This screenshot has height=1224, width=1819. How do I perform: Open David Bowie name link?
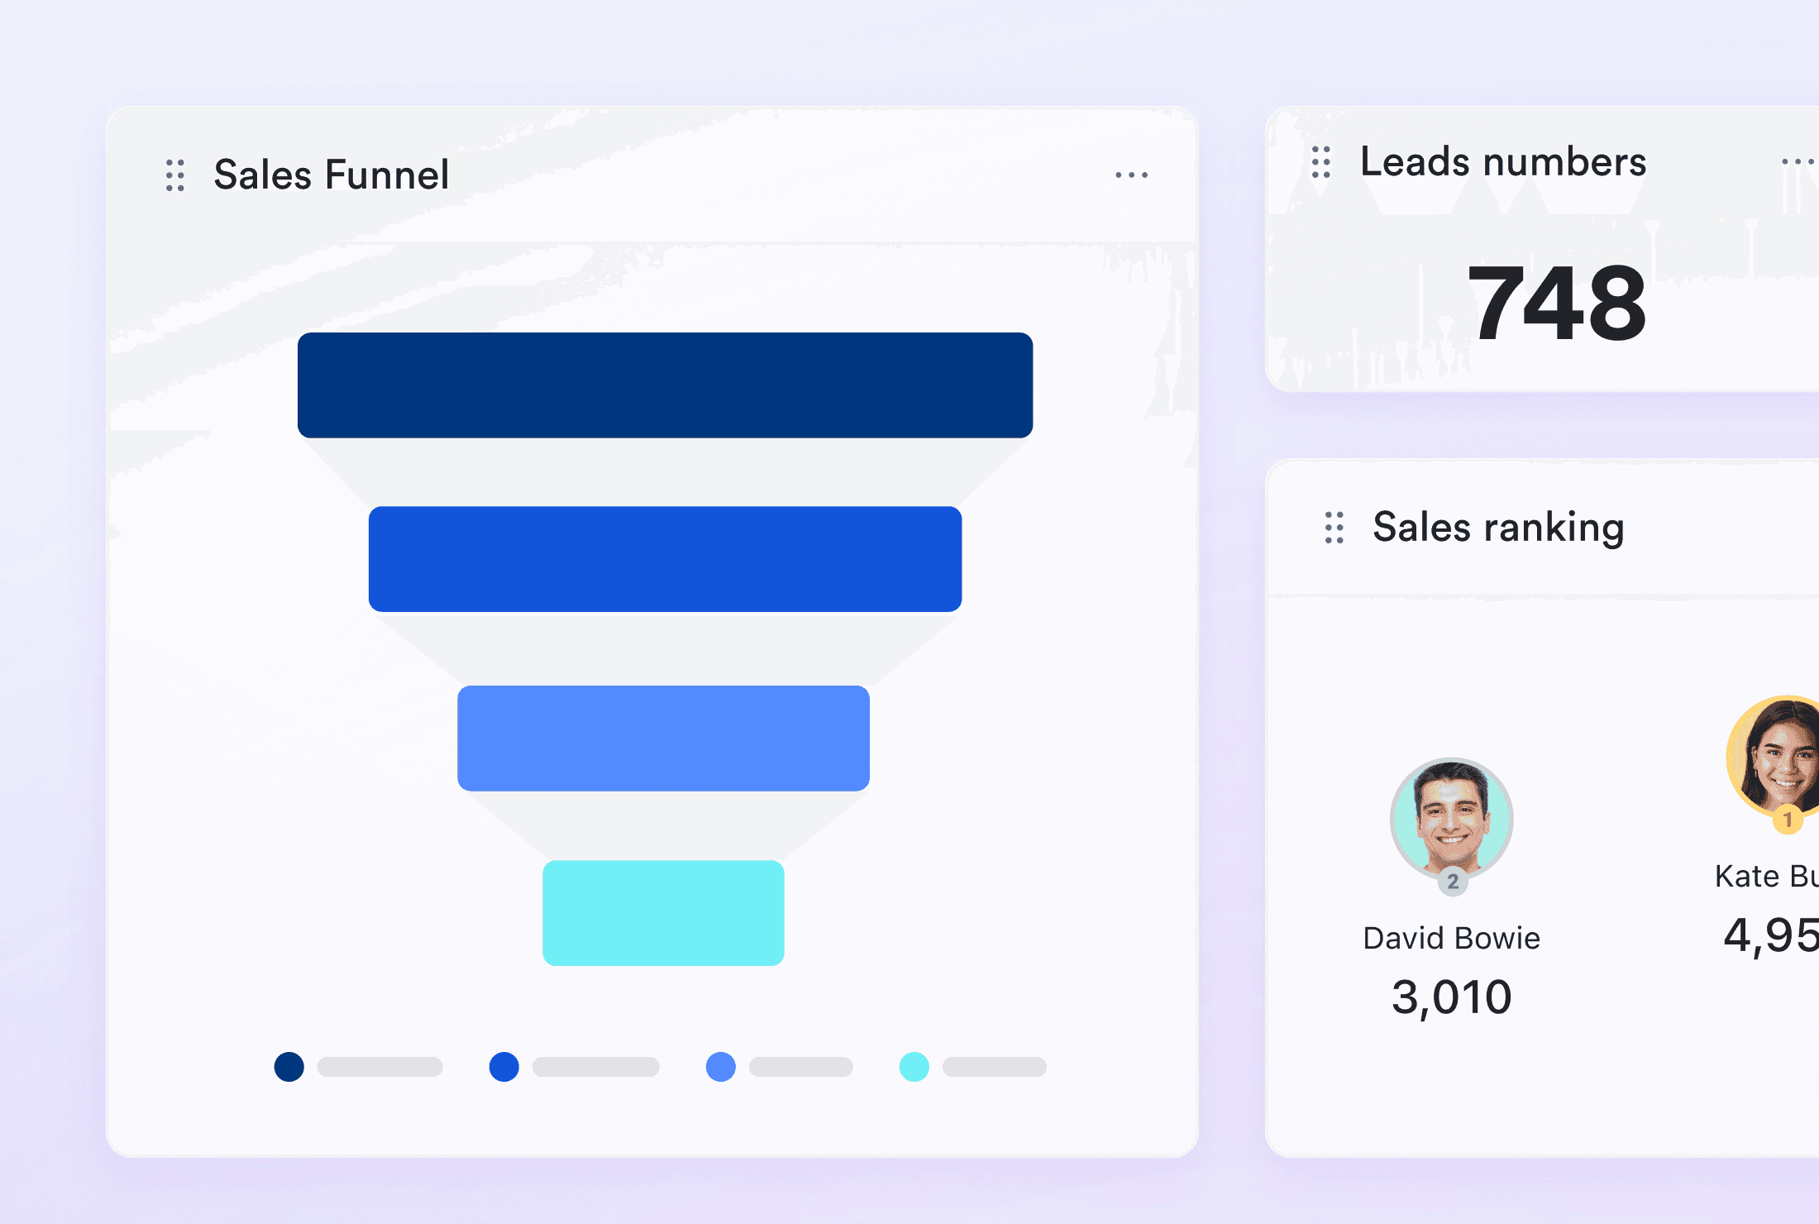(1451, 939)
